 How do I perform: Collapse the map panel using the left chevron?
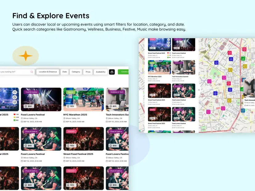(199, 90)
